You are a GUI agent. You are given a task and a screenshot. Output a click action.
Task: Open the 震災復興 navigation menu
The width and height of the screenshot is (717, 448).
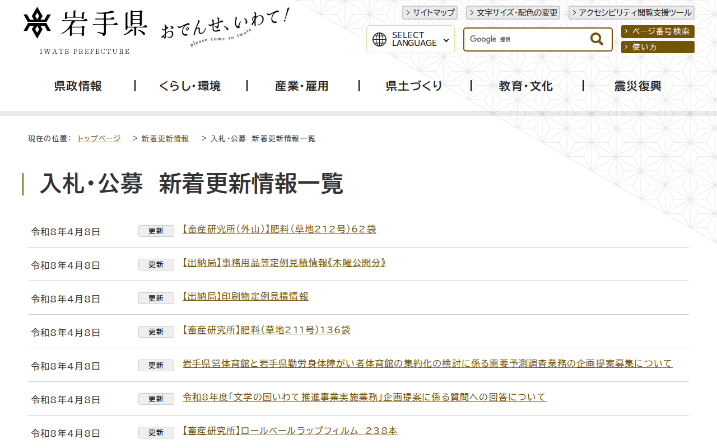tap(636, 86)
